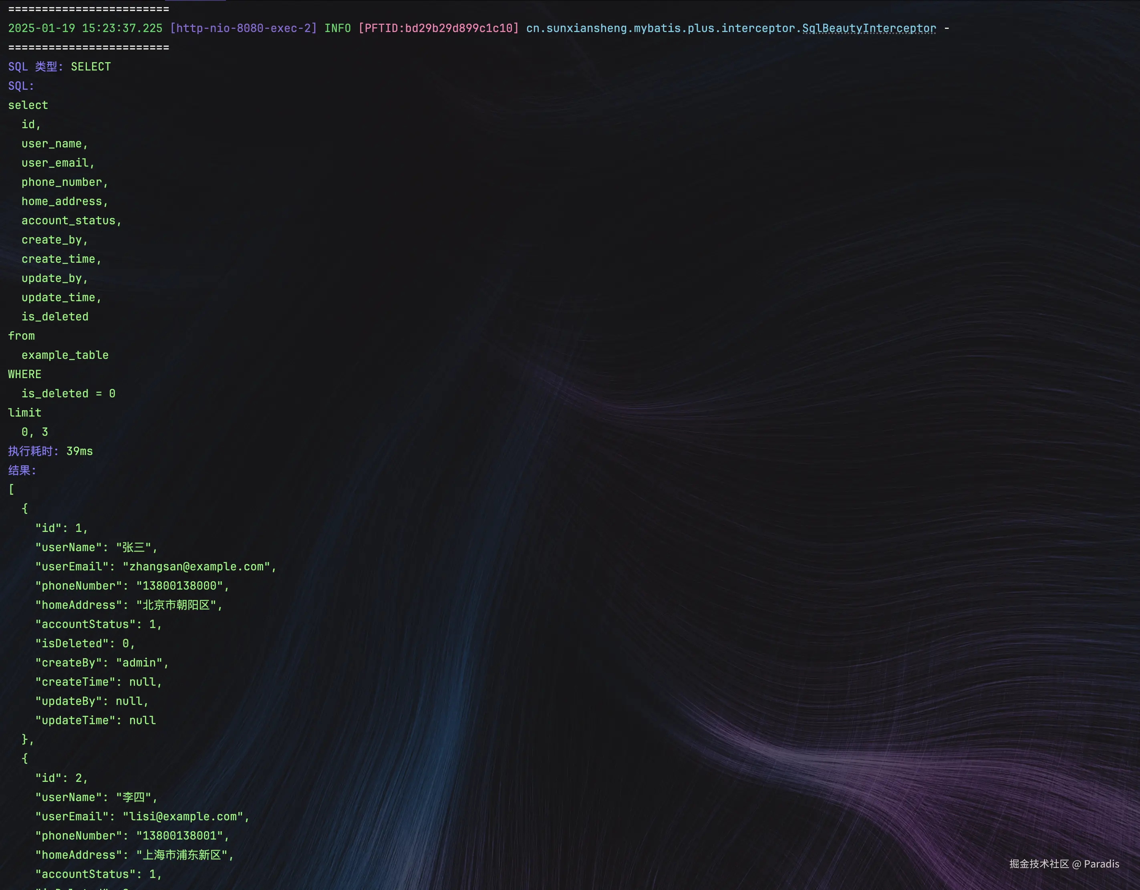Click the example_table table name
Viewport: 1140px width, 890px height.
[x=65, y=355]
